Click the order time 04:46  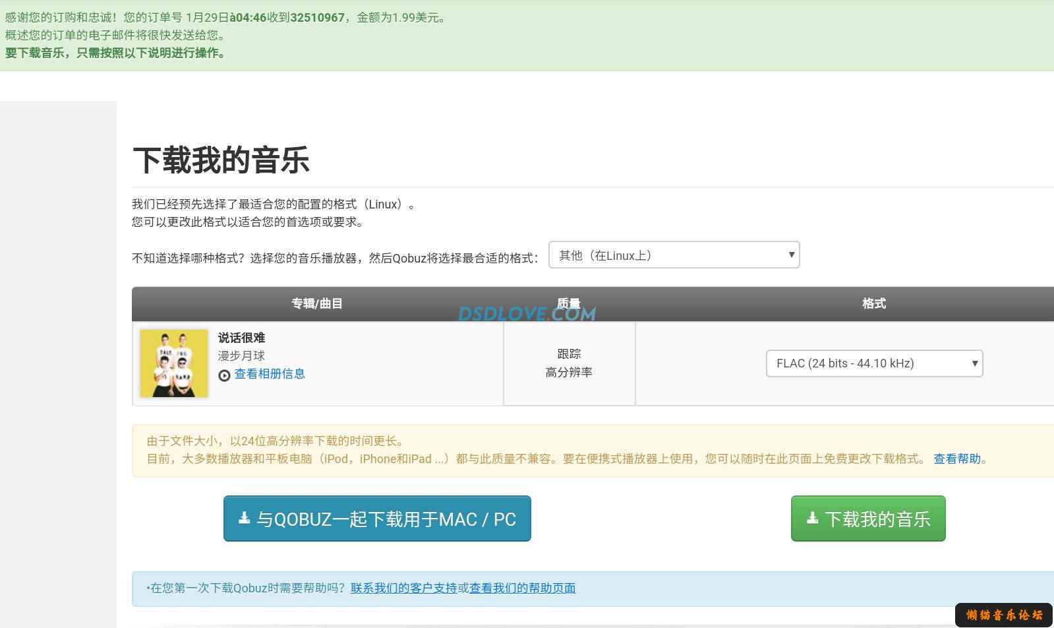pos(250,18)
